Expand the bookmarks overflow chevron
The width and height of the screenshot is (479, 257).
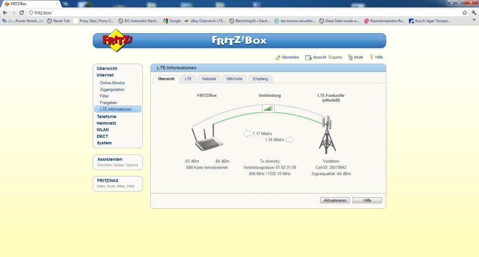coord(474,21)
